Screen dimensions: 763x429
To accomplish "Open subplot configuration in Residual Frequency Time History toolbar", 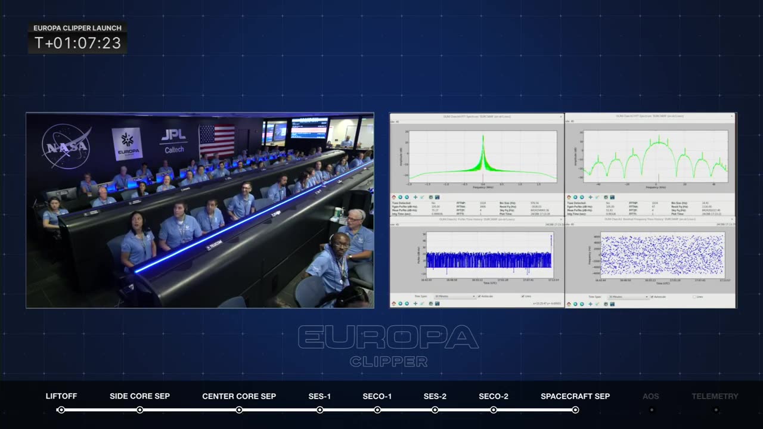I will [x=606, y=304].
